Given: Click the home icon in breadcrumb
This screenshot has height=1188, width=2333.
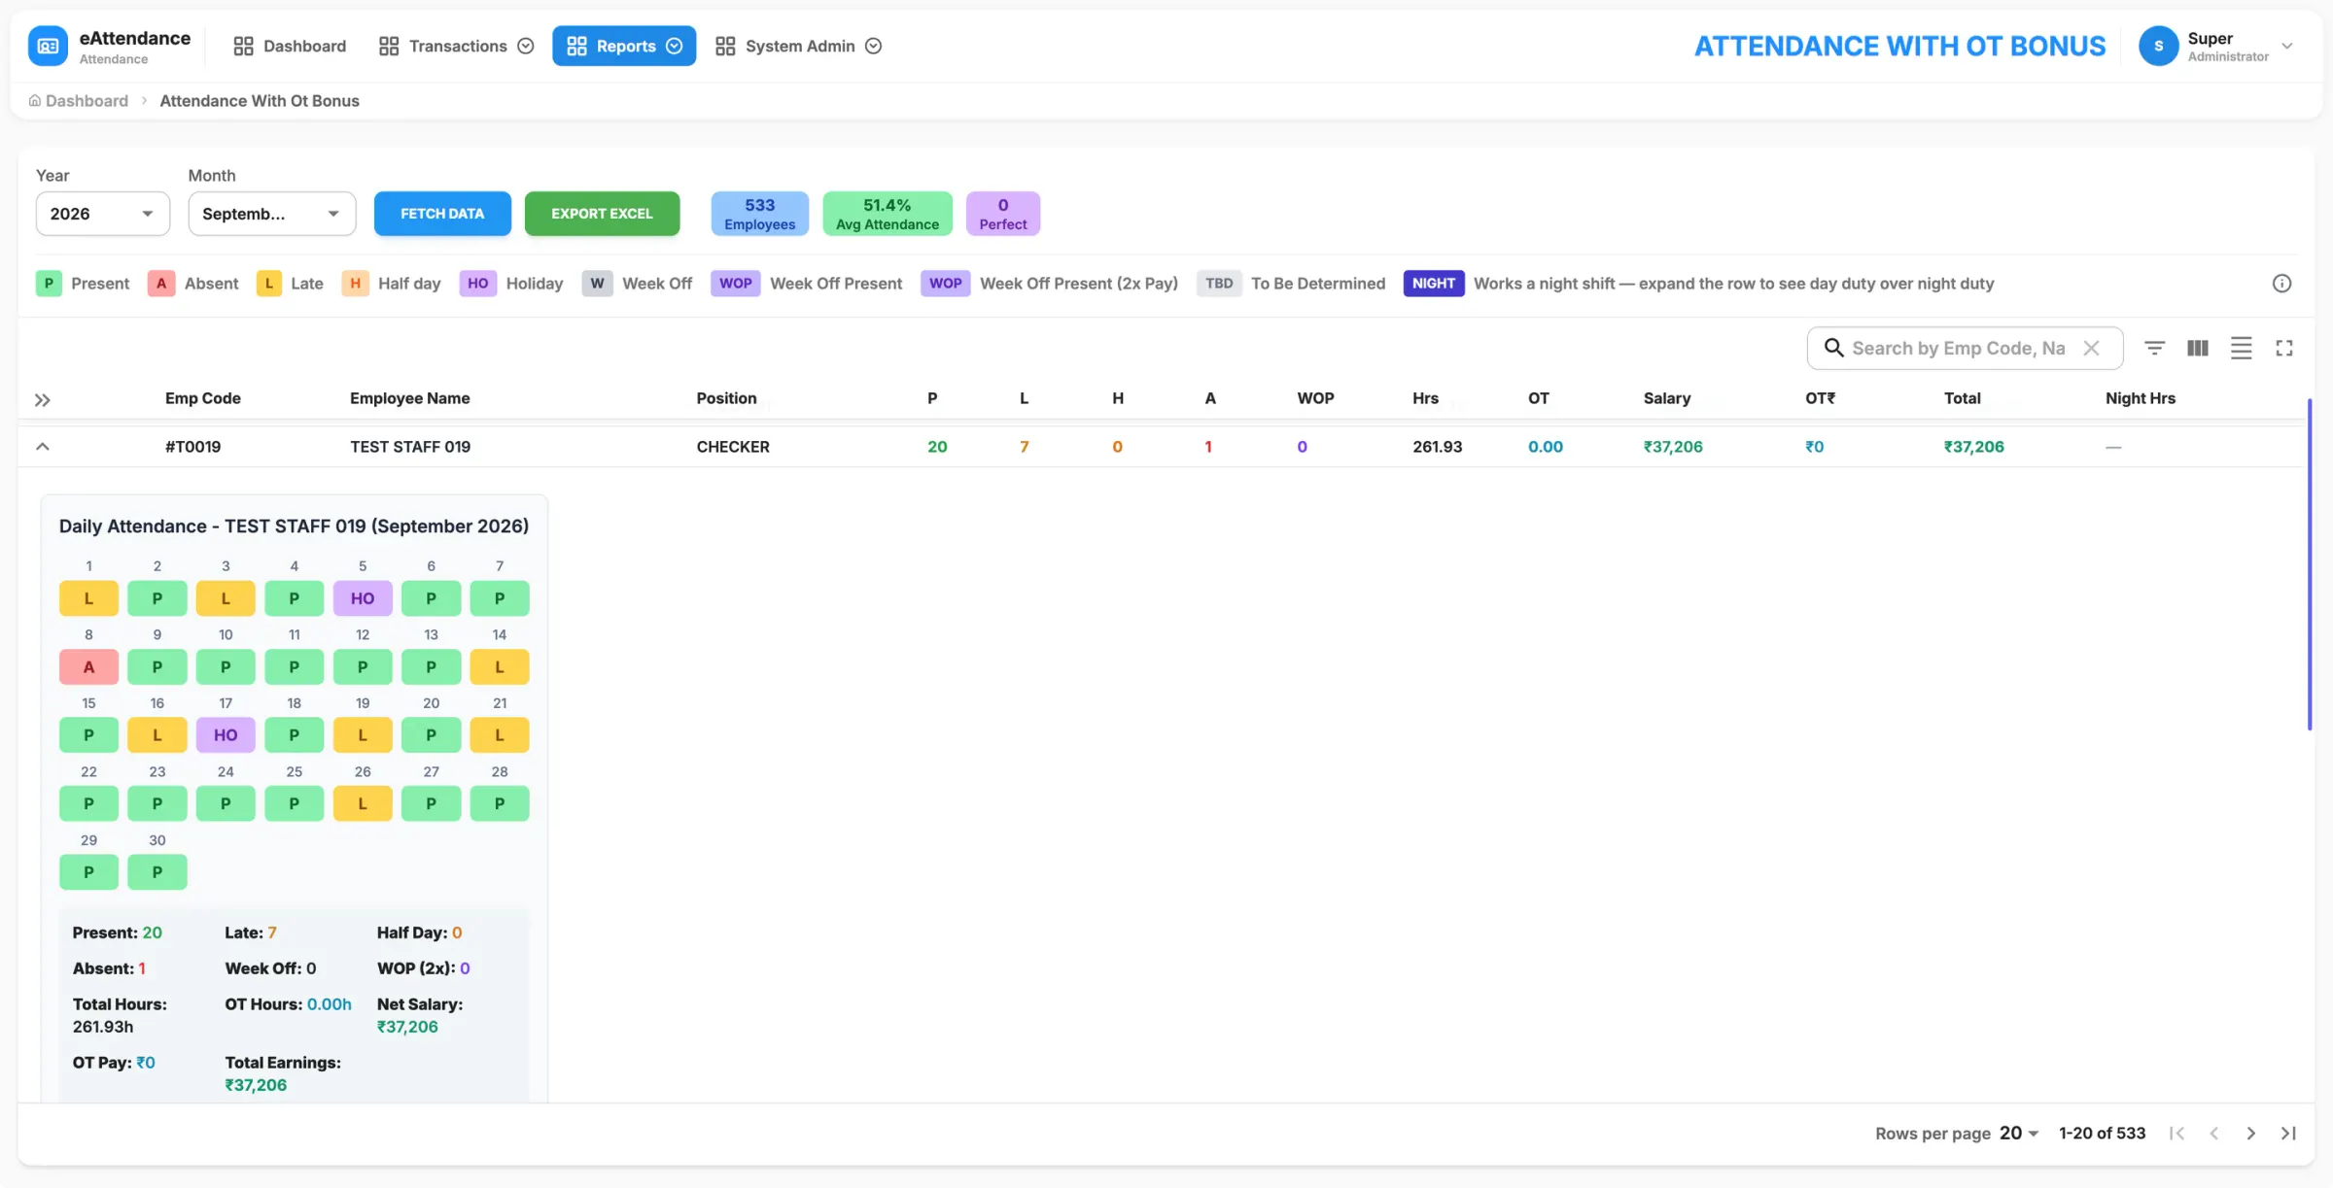Looking at the screenshot, I should click(34, 101).
